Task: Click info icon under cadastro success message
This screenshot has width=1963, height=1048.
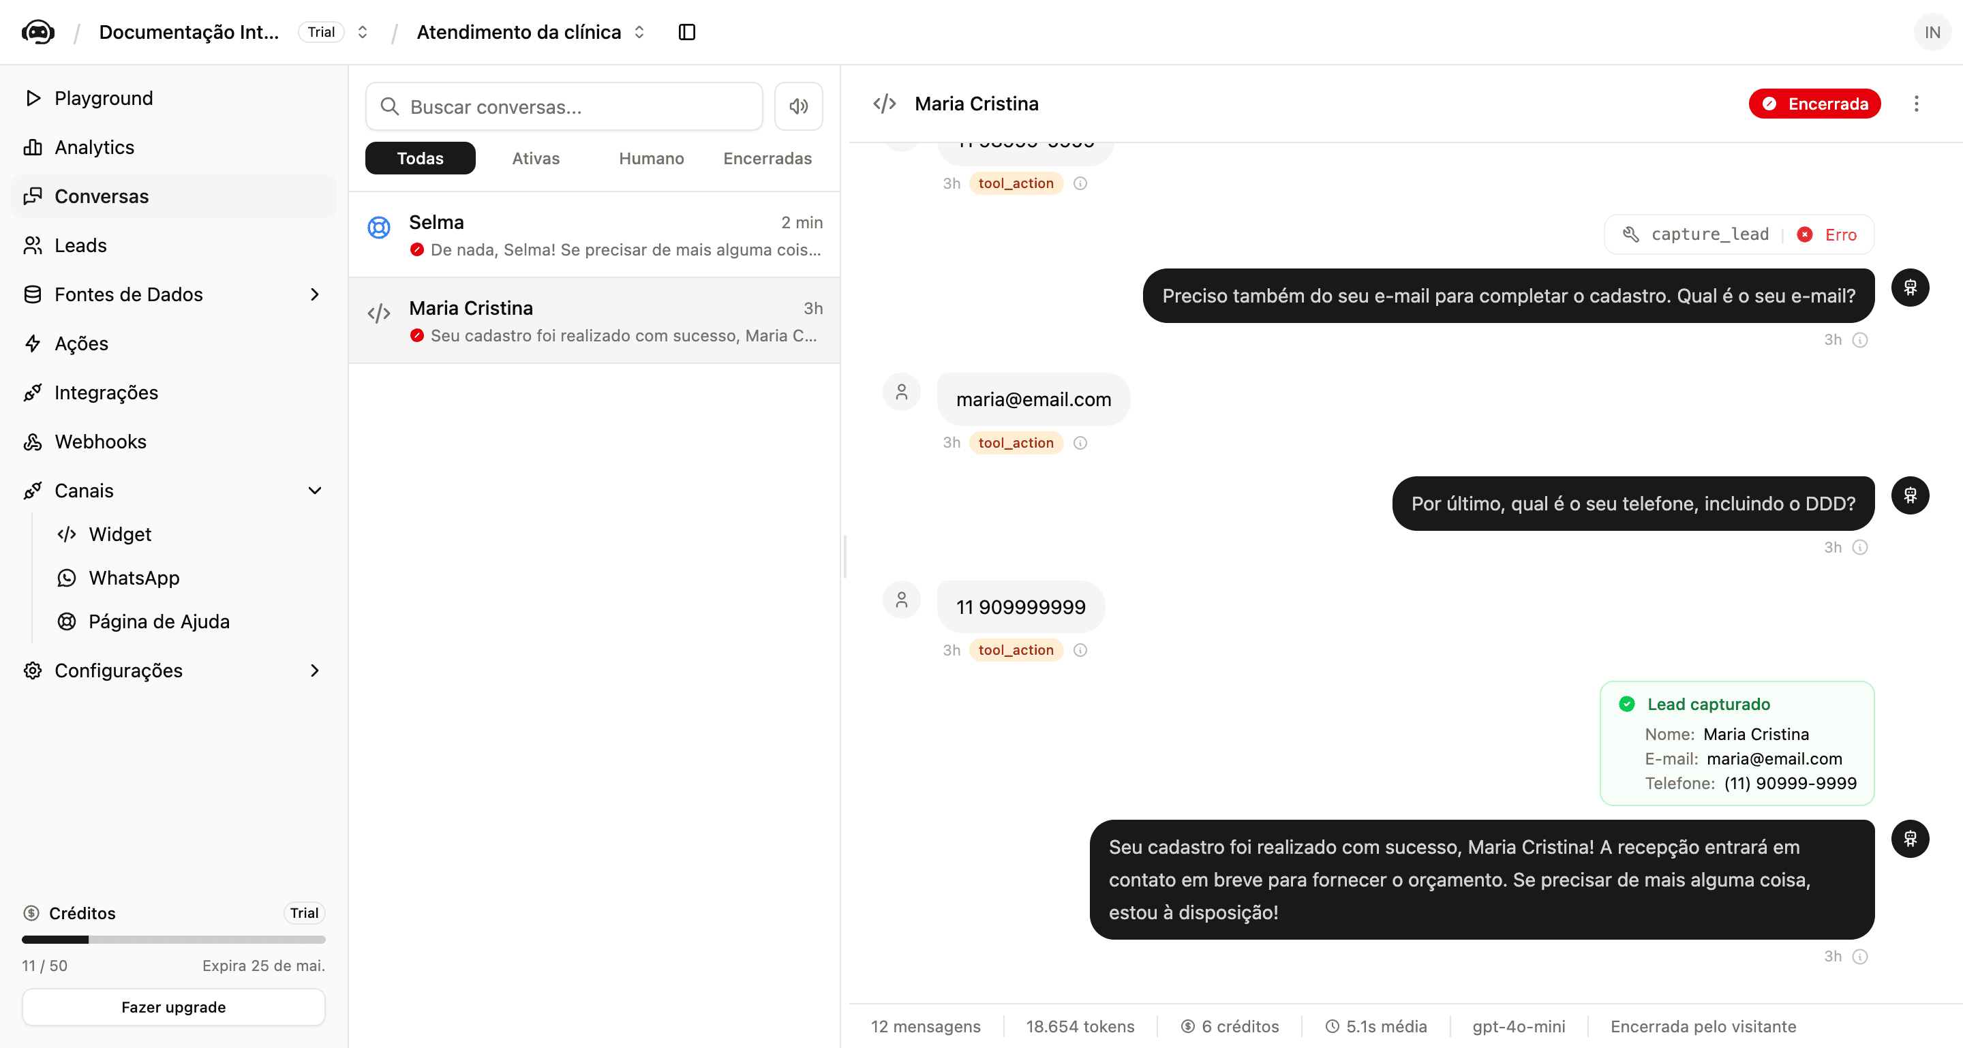Action: point(1860,957)
